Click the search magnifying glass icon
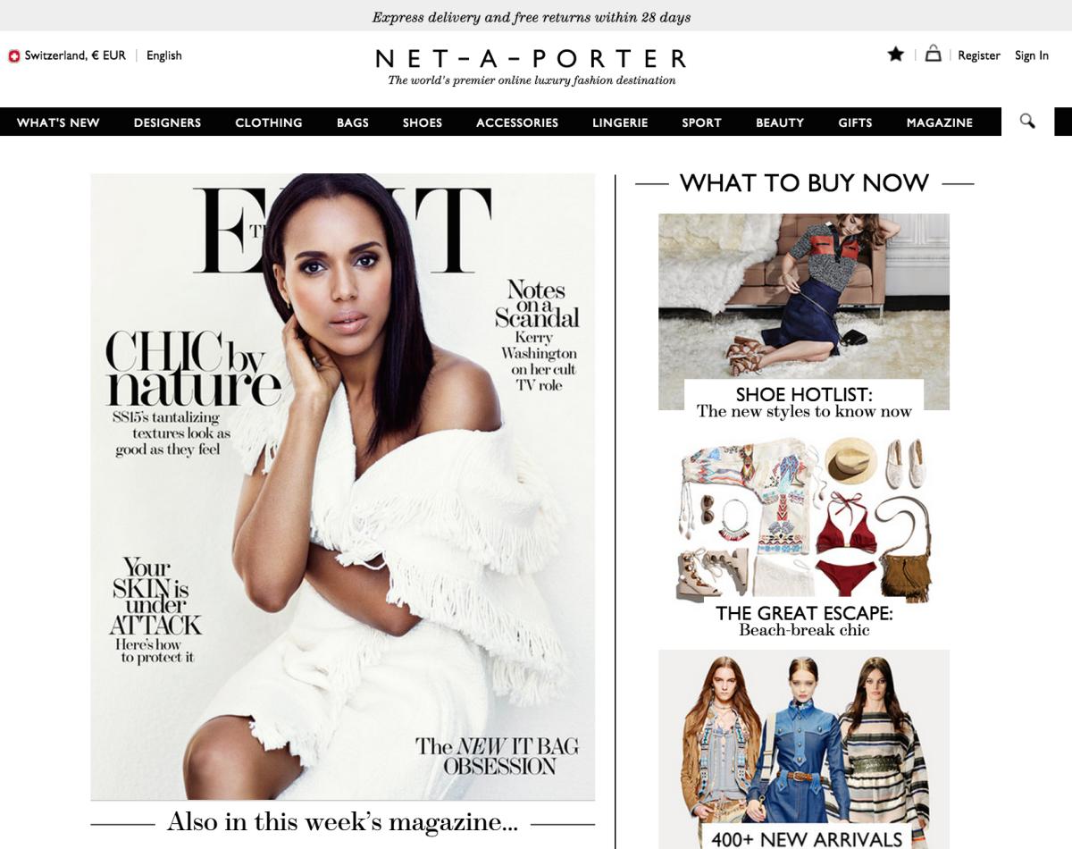 [x=1027, y=122]
